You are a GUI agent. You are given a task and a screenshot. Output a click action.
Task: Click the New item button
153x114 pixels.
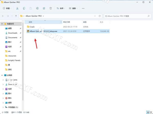coord(7,8)
